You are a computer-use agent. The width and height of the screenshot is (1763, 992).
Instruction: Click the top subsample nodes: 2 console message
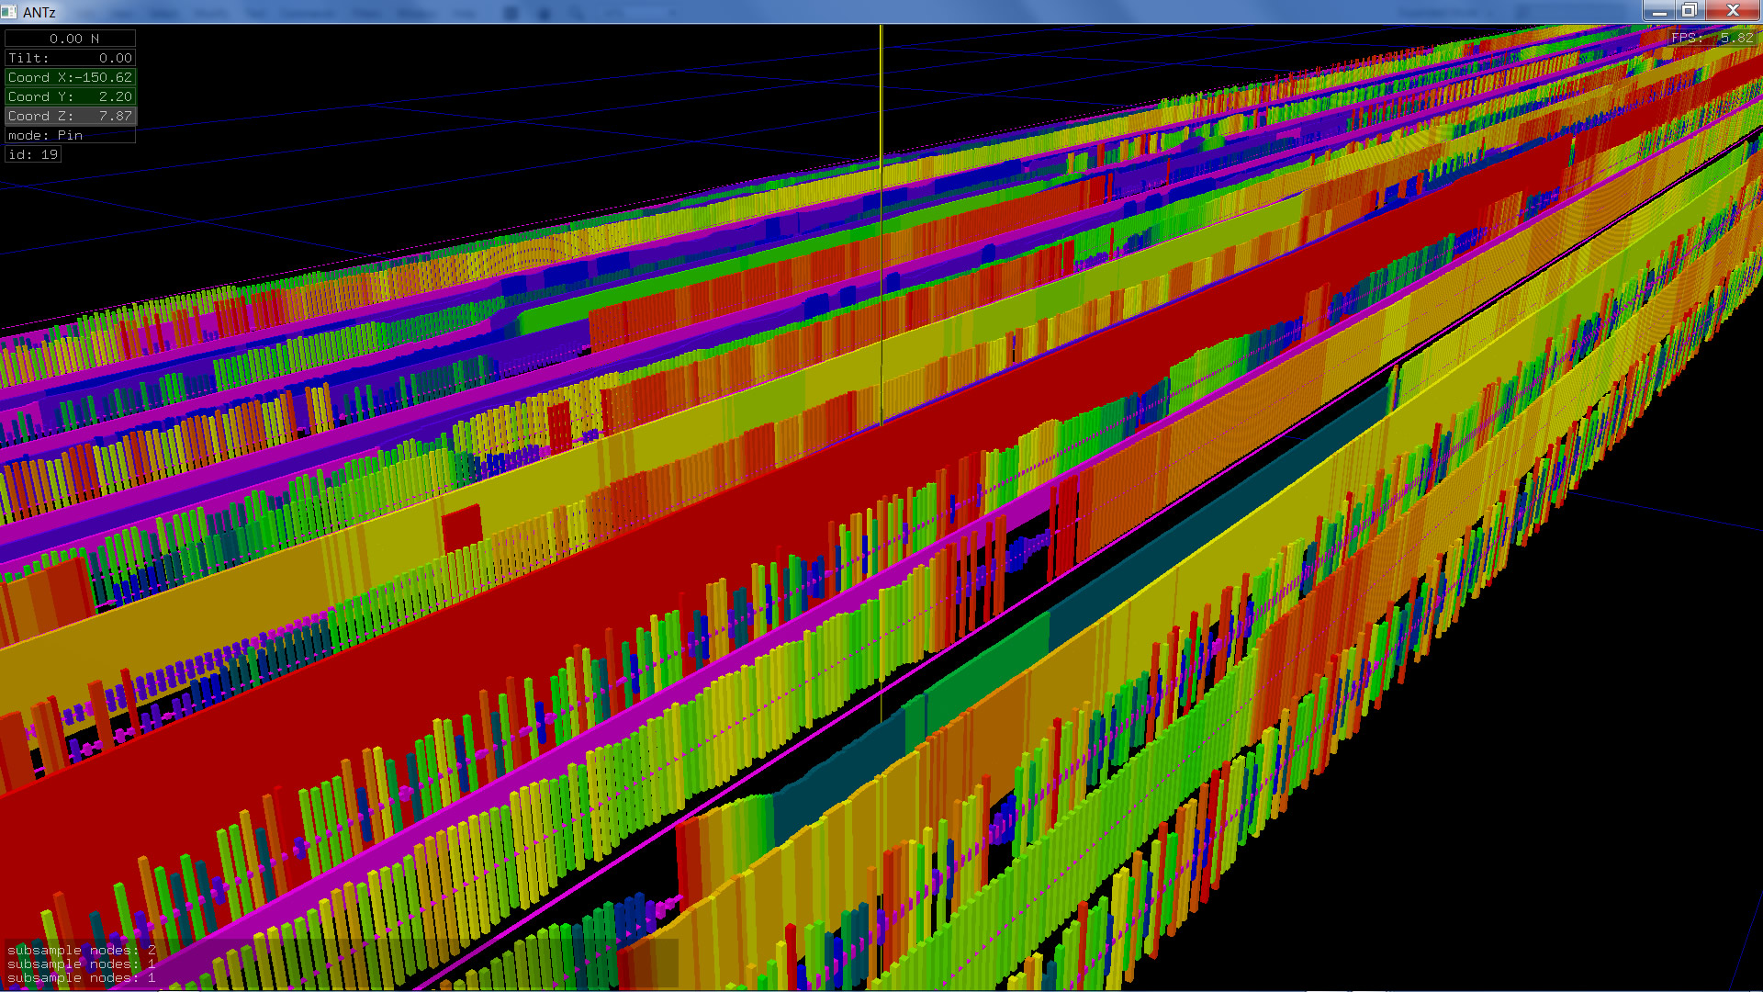(x=81, y=950)
